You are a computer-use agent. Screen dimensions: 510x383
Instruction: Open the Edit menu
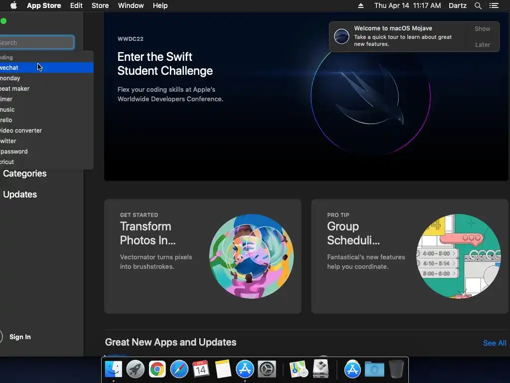coord(76,5)
